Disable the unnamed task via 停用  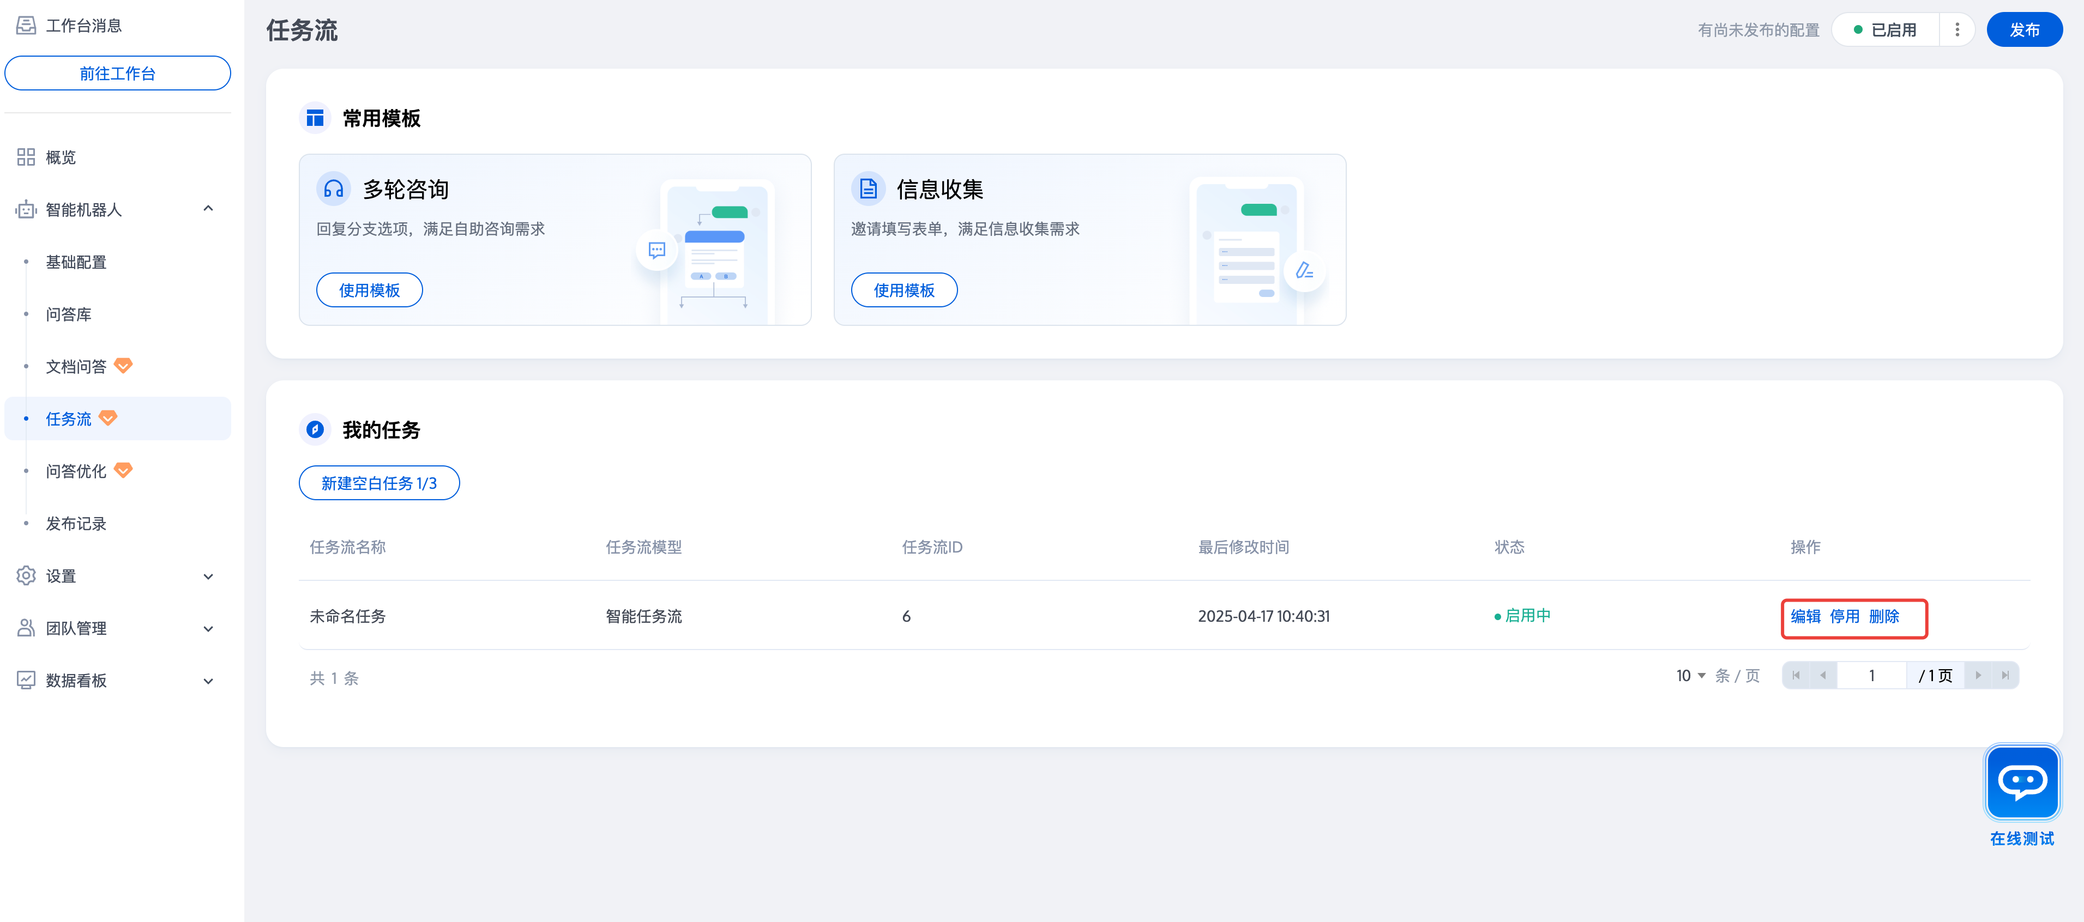click(1844, 616)
